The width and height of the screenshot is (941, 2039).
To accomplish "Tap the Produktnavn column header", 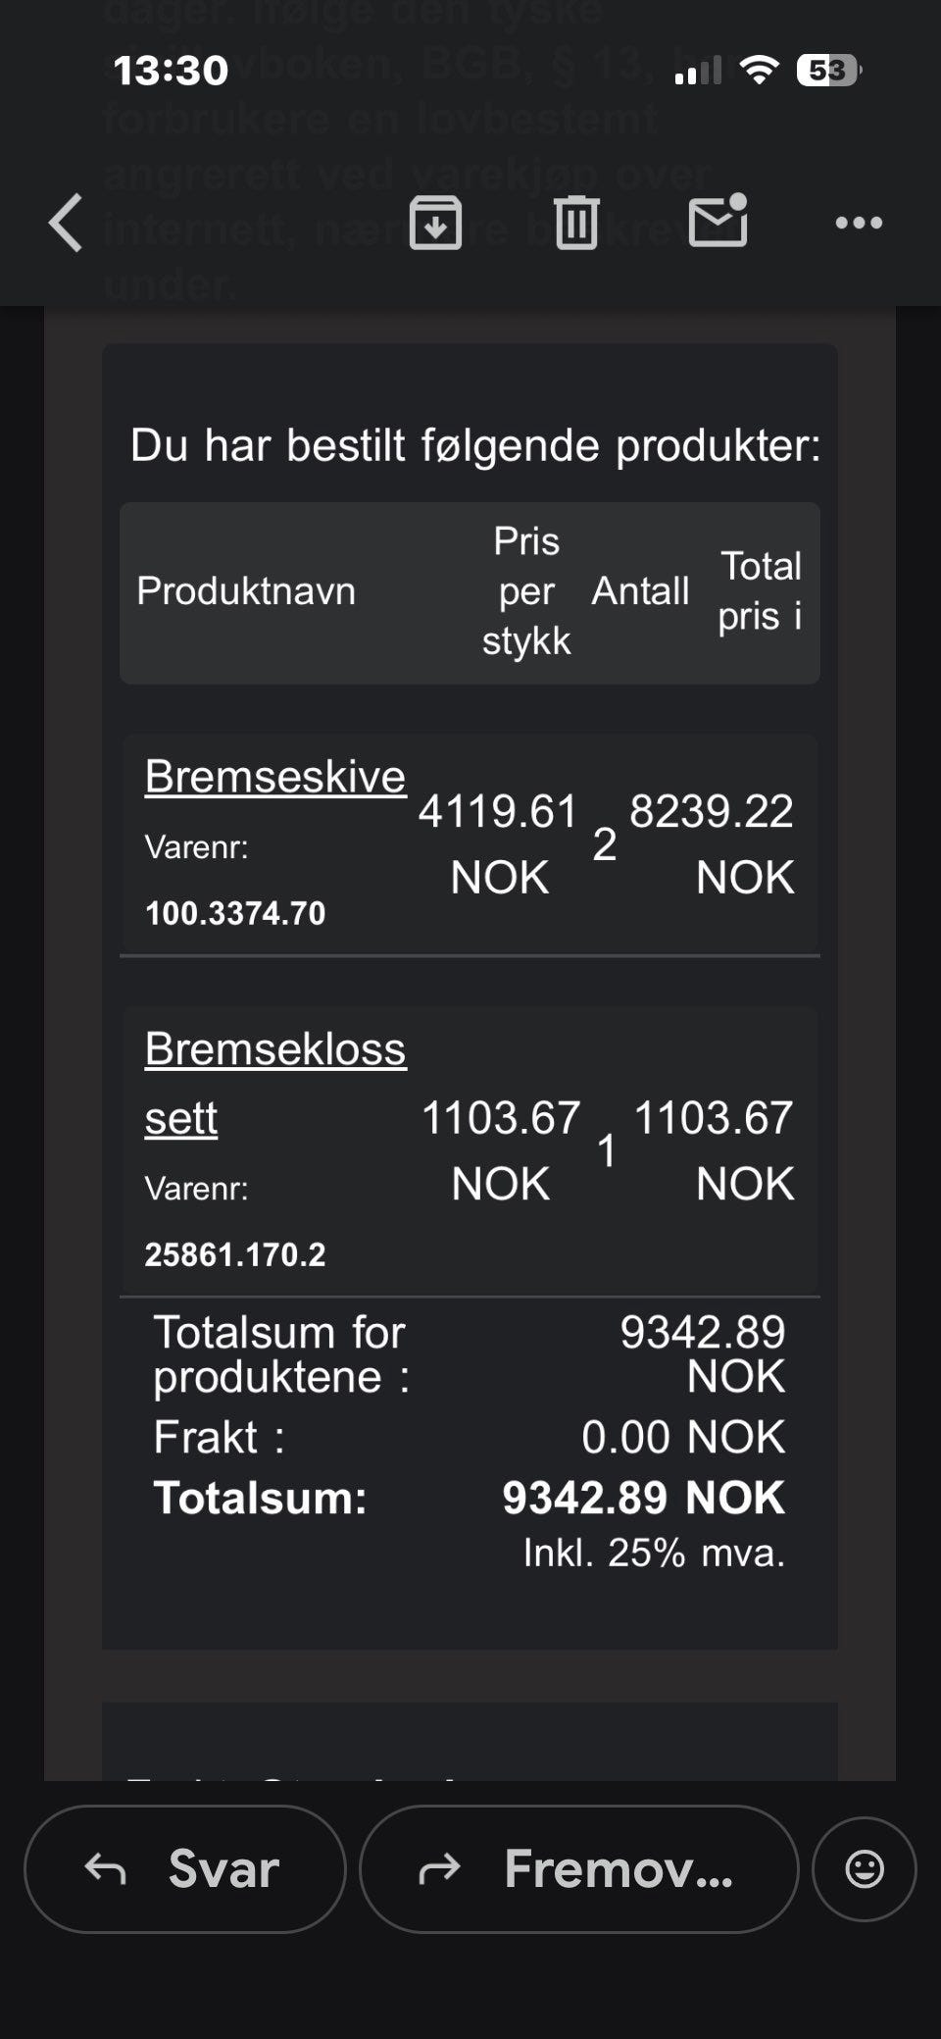I will [246, 591].
